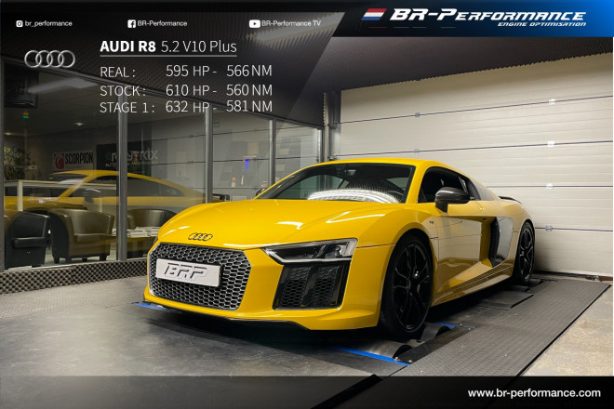This screenshot has height=409, width=614.
Task: Click the car's black front wheel
Action: 407,286
